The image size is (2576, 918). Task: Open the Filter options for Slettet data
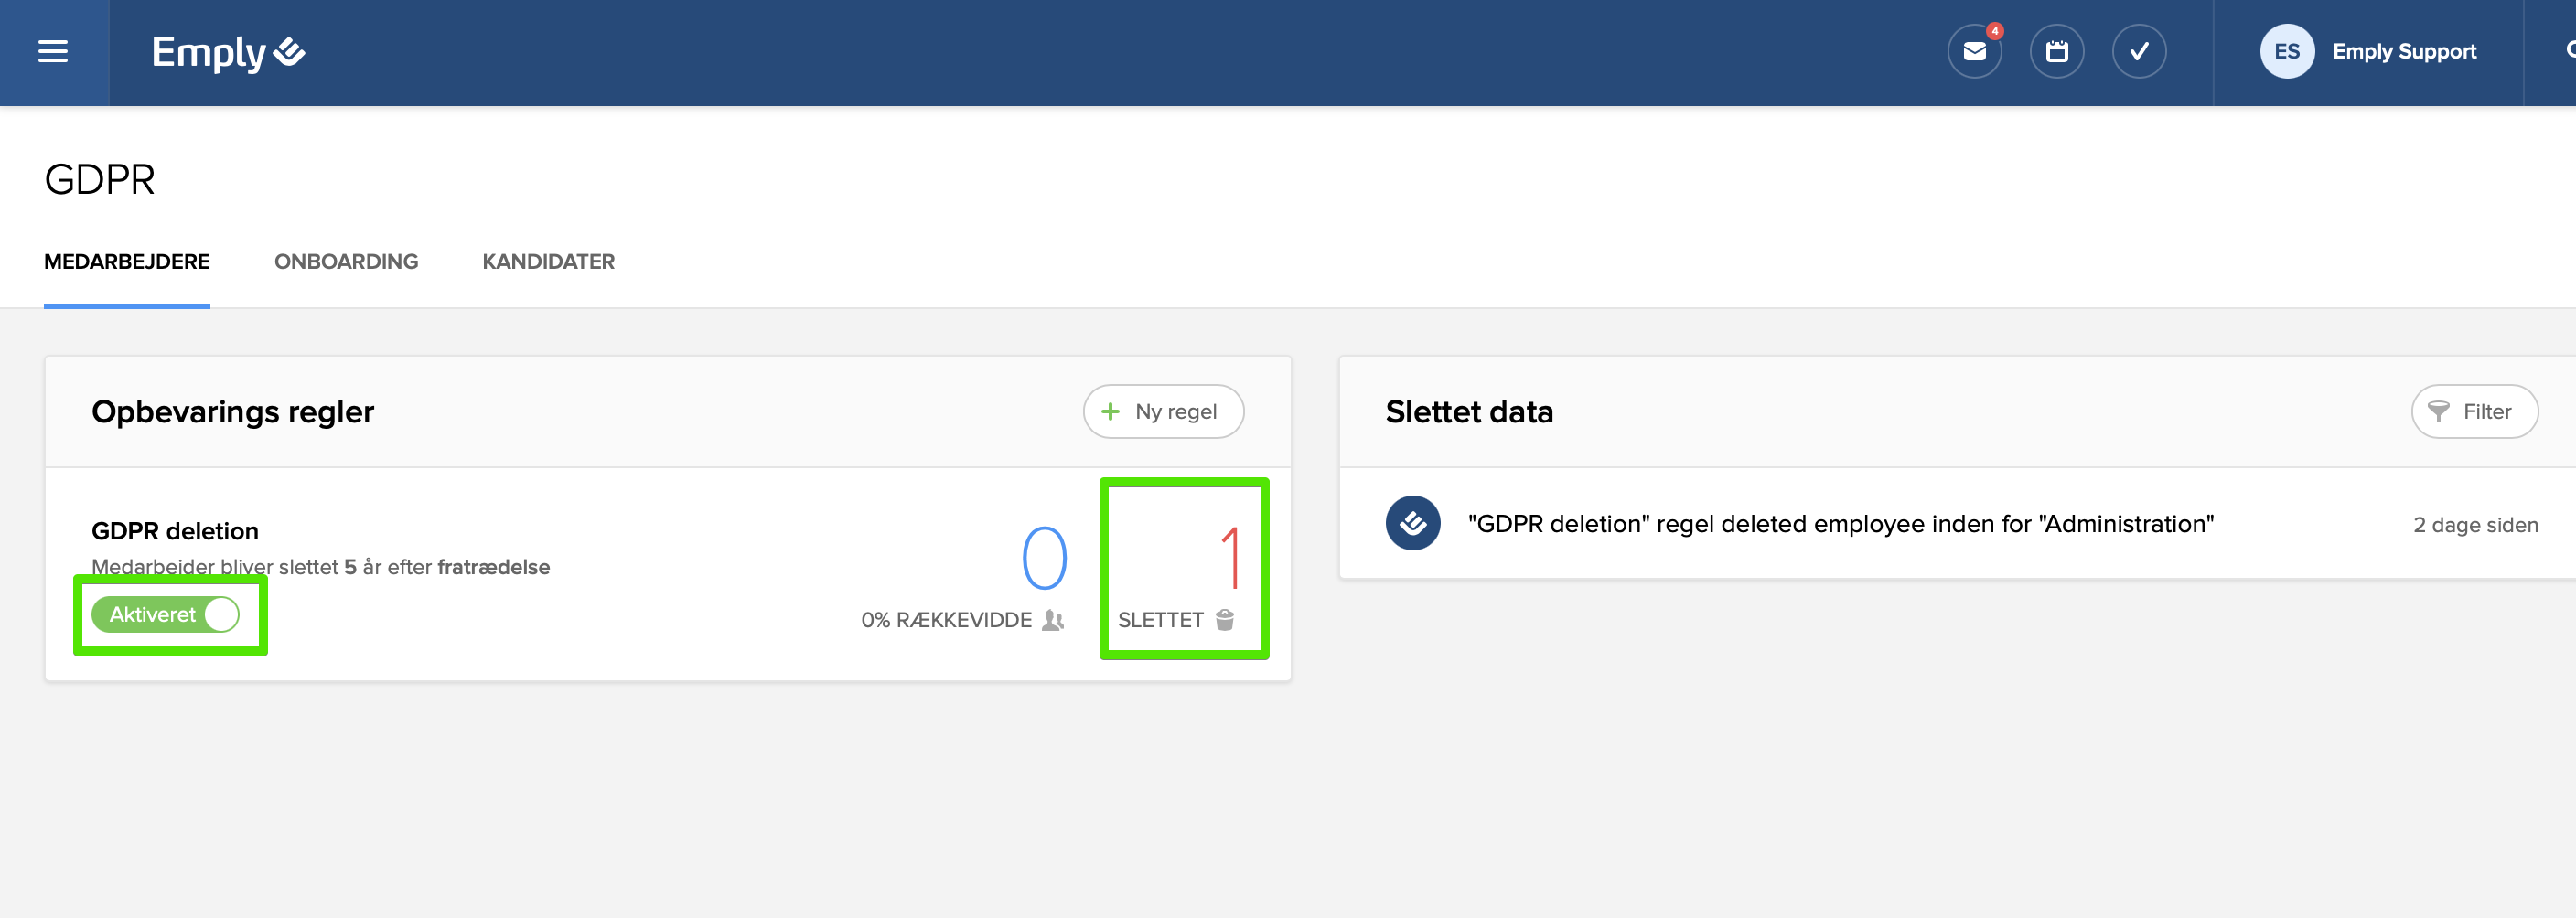point(2474,411)
